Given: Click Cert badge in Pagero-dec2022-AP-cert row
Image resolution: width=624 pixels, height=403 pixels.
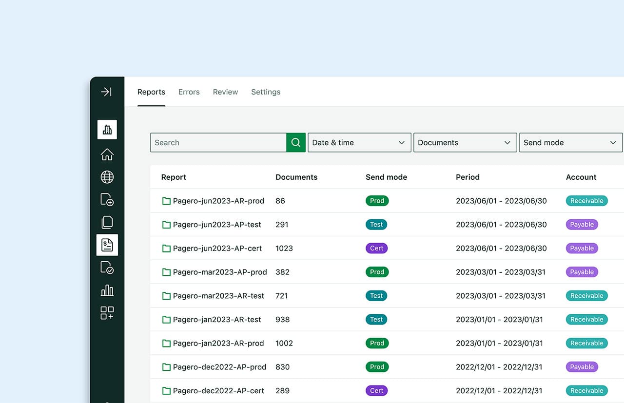Looking at the screenshot, I should click(376, 391).
